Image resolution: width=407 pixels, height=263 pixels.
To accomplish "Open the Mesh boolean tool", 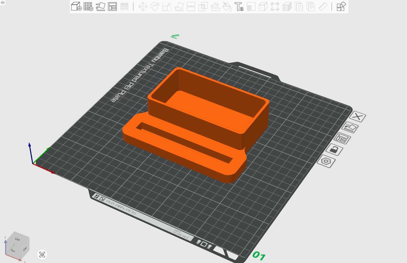I will point(203,7).
